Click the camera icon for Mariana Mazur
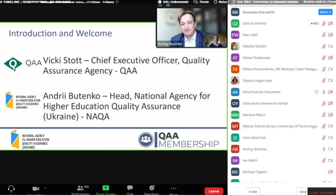The width and height of the screenshot is (336, 195). 330,115
